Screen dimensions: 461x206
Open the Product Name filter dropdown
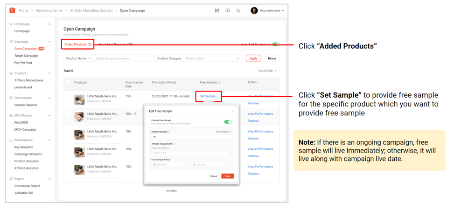78,58
